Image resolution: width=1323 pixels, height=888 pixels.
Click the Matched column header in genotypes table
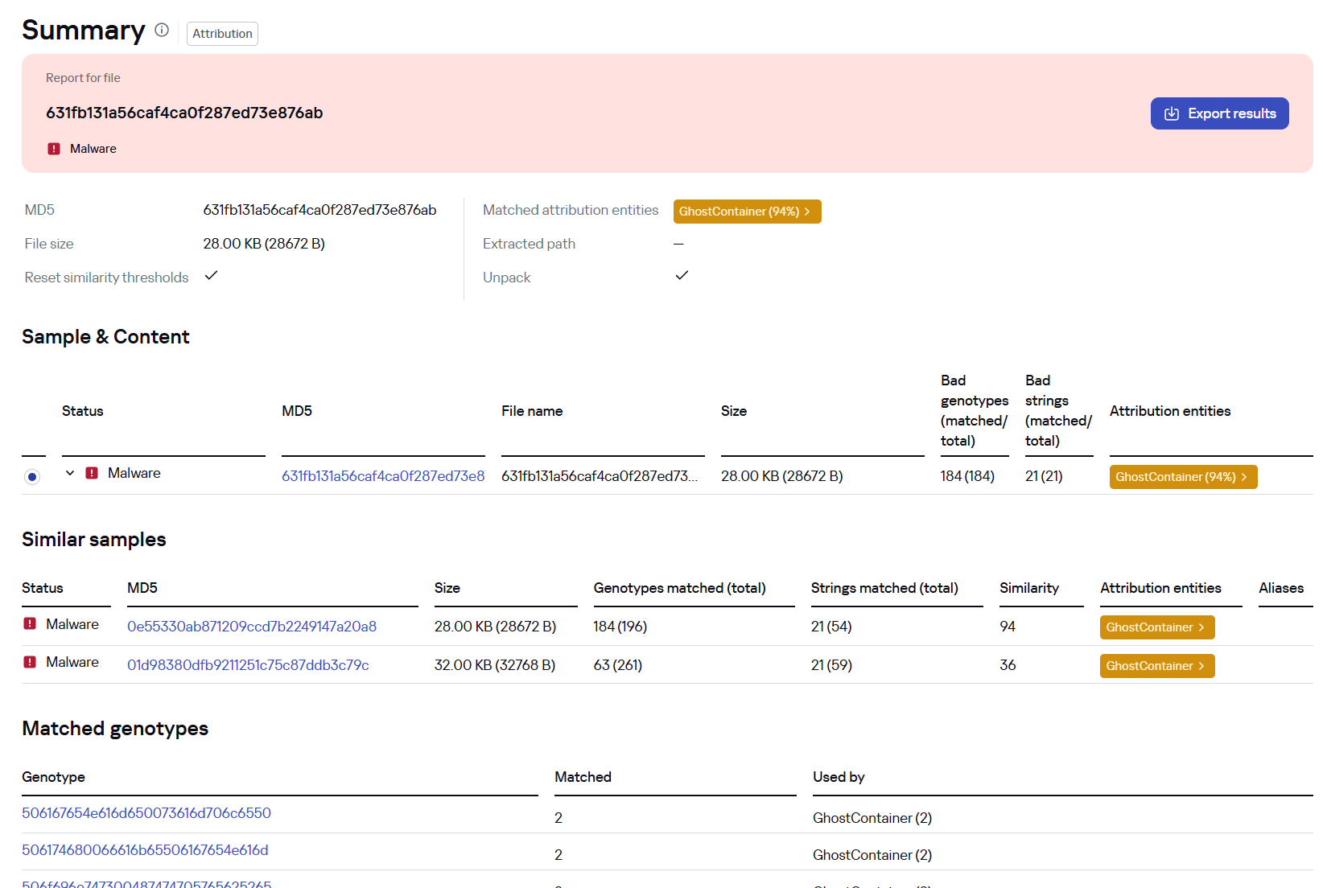point(583,777)
